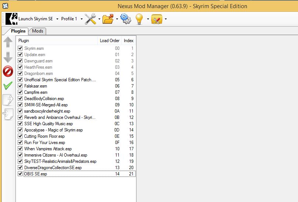Move selected plugin up with the arrow
This screenshot has height=202, width=298.
[8, 42]
